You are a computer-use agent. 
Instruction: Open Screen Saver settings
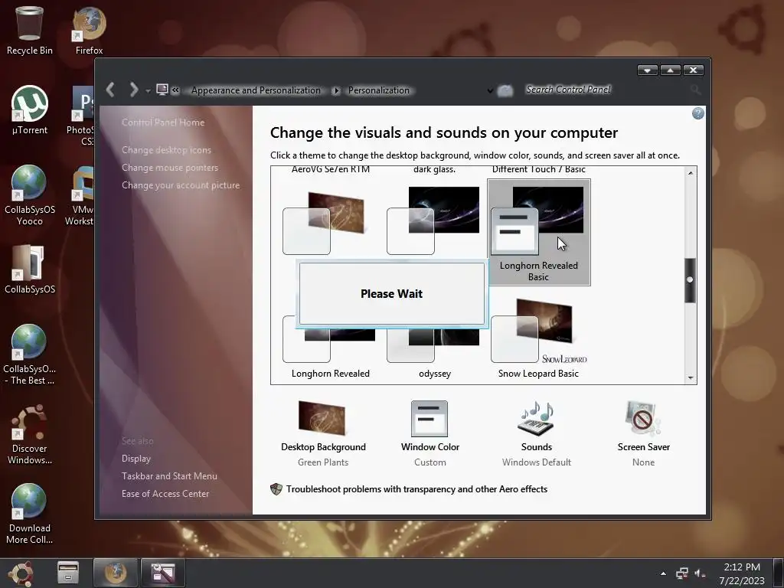[x=643, y=433]
